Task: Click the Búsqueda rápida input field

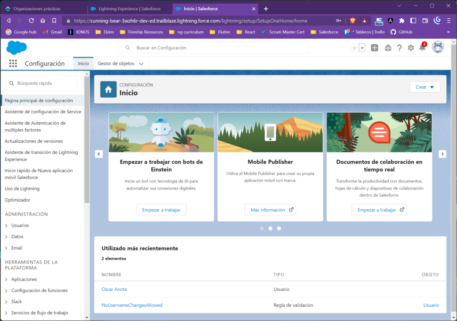Action: tap(45, 83)
